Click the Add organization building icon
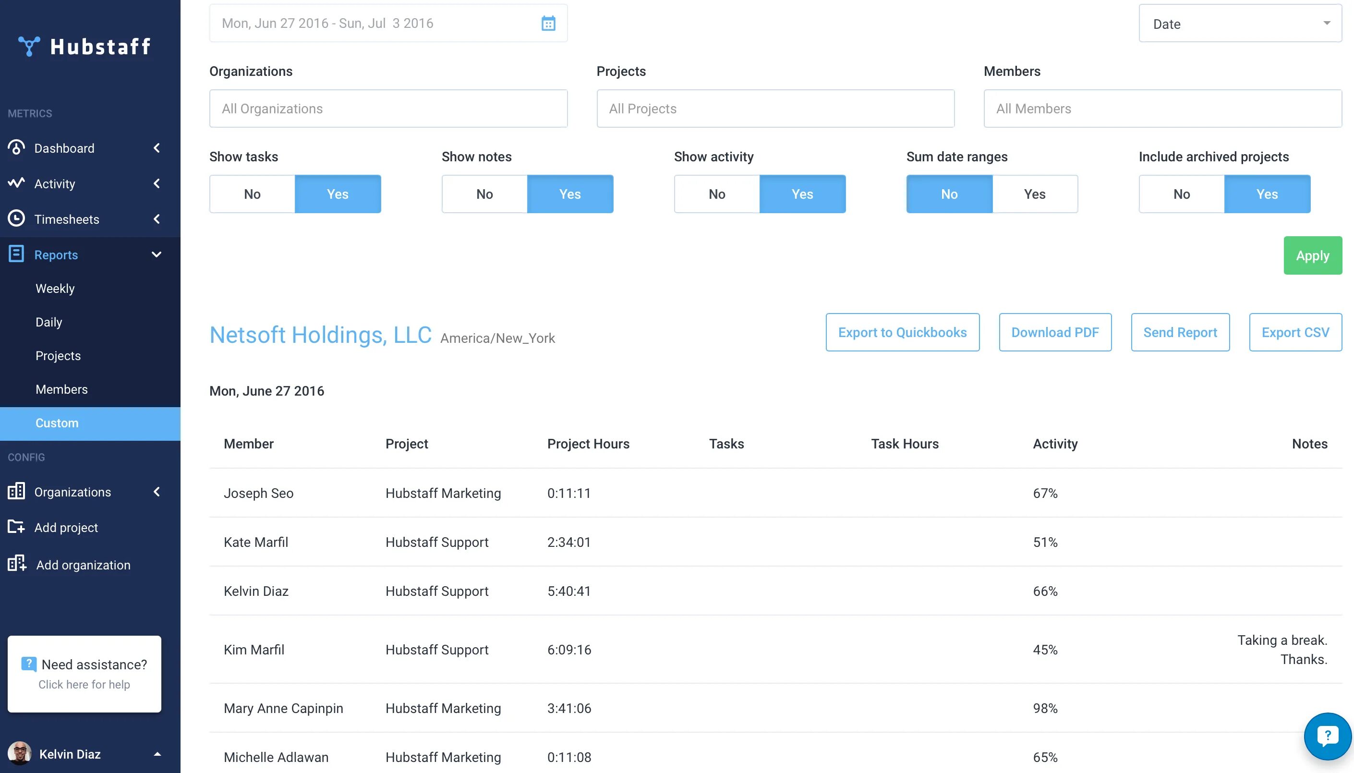The image size is (1354, 773). pyautogui.click(x=17, y=564)
